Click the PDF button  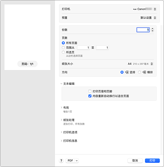click(70, 161)
